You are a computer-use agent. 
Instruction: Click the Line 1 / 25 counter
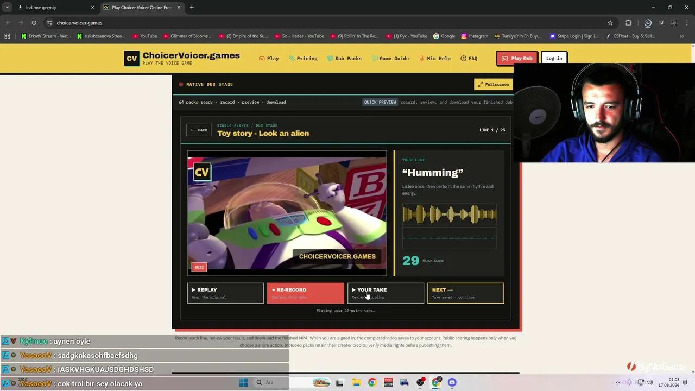pyautogui.click(x=492, y=130)
